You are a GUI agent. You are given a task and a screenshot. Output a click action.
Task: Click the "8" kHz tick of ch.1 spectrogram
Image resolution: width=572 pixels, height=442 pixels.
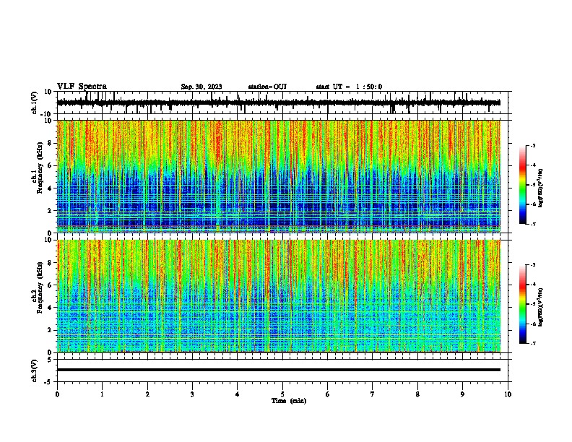[50, 143]
